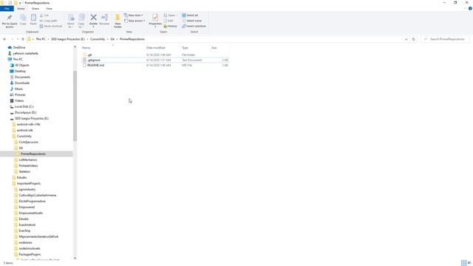This screenshot has width=473, height=266.
Task: Open the Copy to ribbon button
Action: click(81, 21)
